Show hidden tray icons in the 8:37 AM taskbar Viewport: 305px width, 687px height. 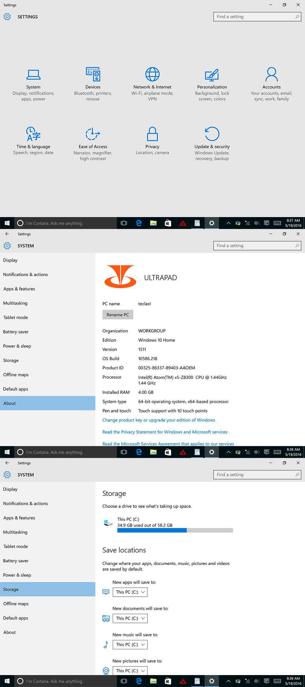click(228, 223)
